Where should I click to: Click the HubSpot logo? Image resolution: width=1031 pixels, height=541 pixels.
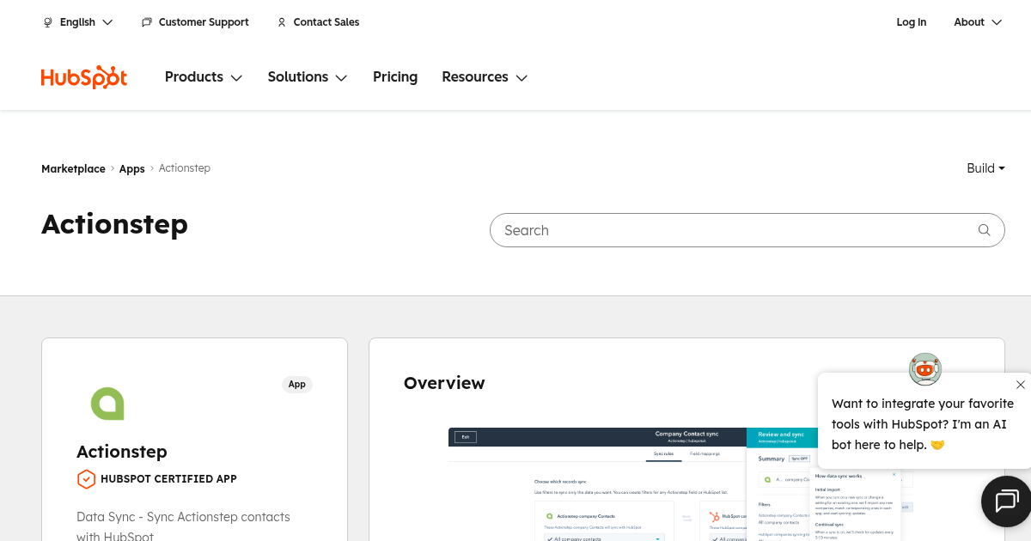click(84, 77)
